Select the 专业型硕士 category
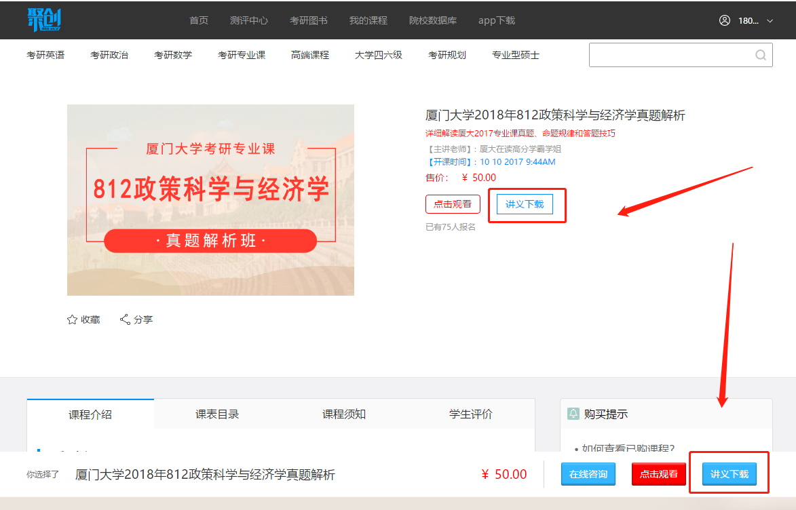Screen dimensions: 796x510 515,55
